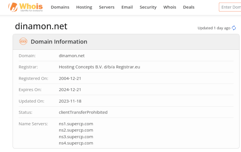The image size is (241, 152).
Task: Open the Servers menu
Action: pos(107,7)
